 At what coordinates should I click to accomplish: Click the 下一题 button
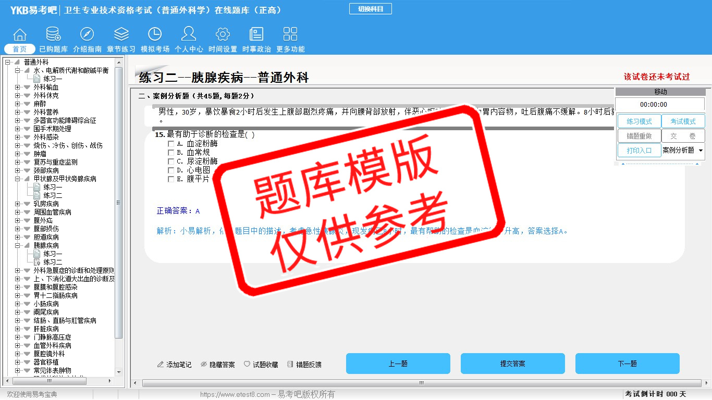coord(627,364)
